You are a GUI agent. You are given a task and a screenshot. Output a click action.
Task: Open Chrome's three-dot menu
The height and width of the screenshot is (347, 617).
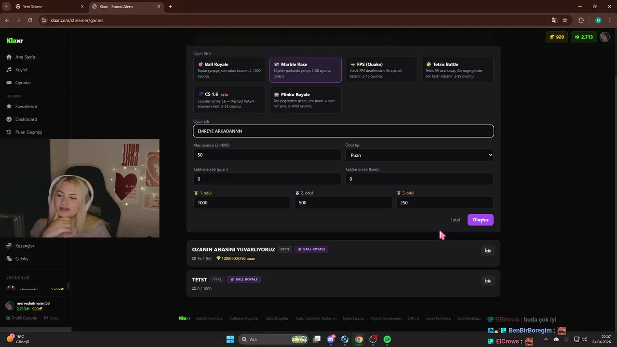(610, 20)
